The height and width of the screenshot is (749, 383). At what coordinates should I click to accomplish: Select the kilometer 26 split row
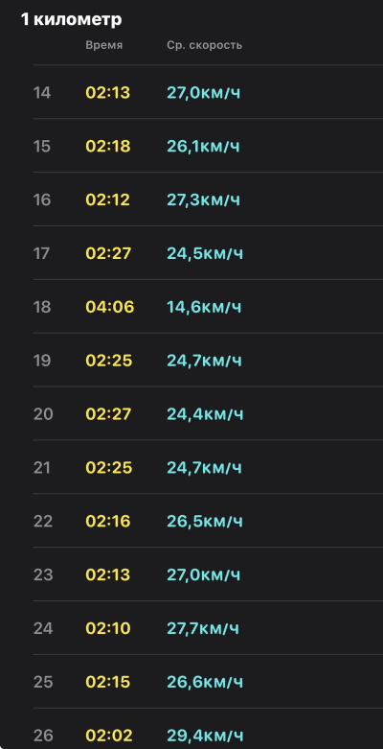pos(208,729)
